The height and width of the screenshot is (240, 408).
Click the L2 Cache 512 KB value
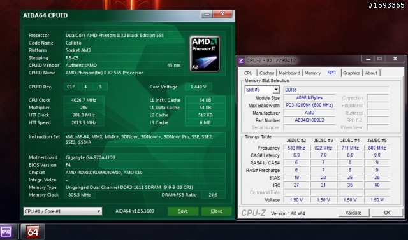coord(205,115)
